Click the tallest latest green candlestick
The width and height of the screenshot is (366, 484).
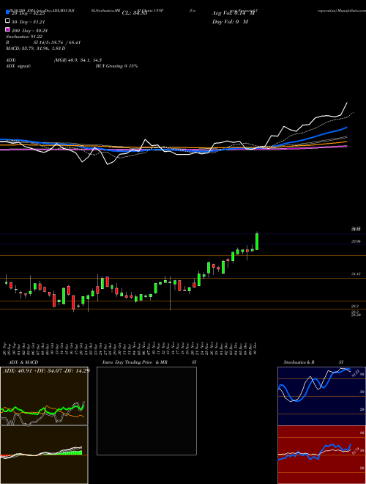257,241
